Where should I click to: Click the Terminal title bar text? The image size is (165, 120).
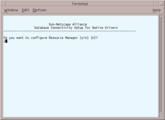(x=80, y=4)
